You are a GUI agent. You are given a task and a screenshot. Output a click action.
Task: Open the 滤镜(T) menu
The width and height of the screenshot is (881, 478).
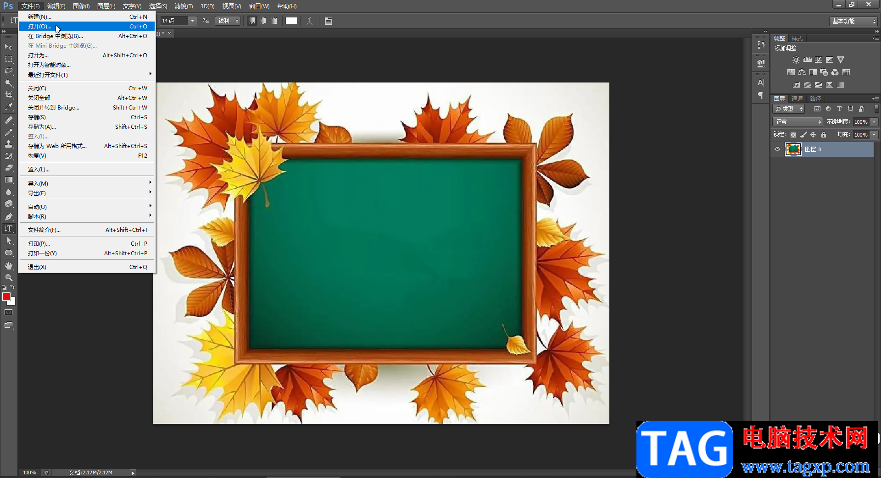coord(184,6)
